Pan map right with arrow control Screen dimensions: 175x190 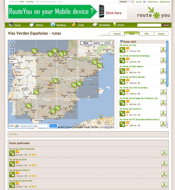(14, 46)
